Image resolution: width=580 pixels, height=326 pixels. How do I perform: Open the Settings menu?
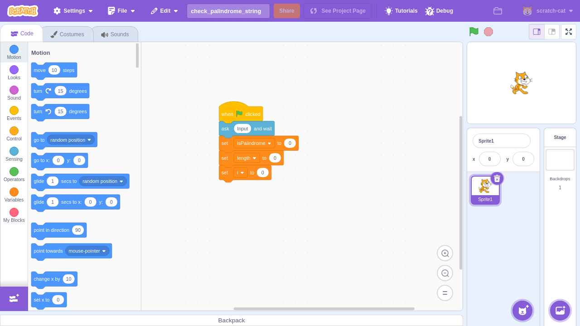click(73, 11)
